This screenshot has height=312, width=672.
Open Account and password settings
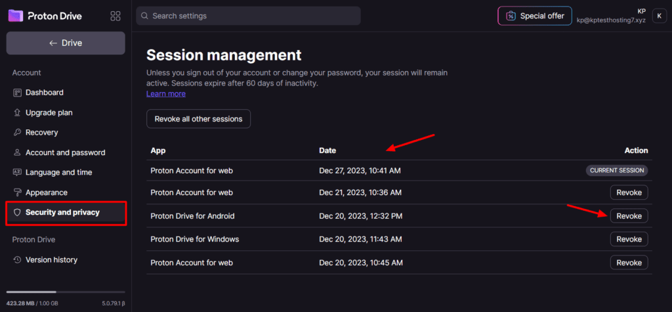click(x=65, y=152)
